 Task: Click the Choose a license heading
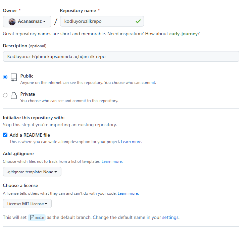(20, 185)
